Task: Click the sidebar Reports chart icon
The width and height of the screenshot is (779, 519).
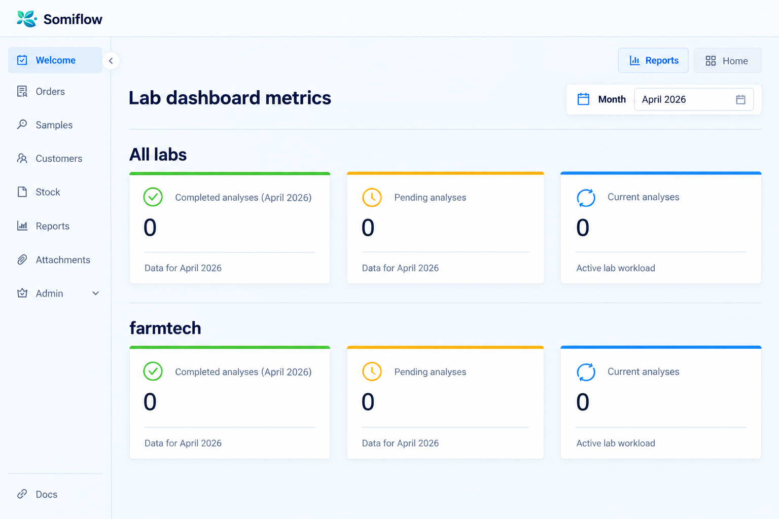Action: point(22,226)
